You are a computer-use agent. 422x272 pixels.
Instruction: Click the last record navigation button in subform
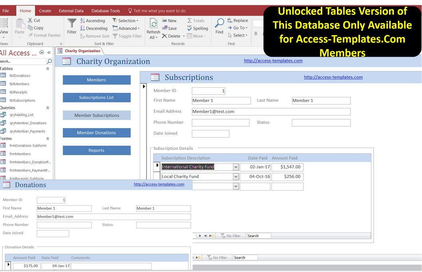click(x=206, y=236)
